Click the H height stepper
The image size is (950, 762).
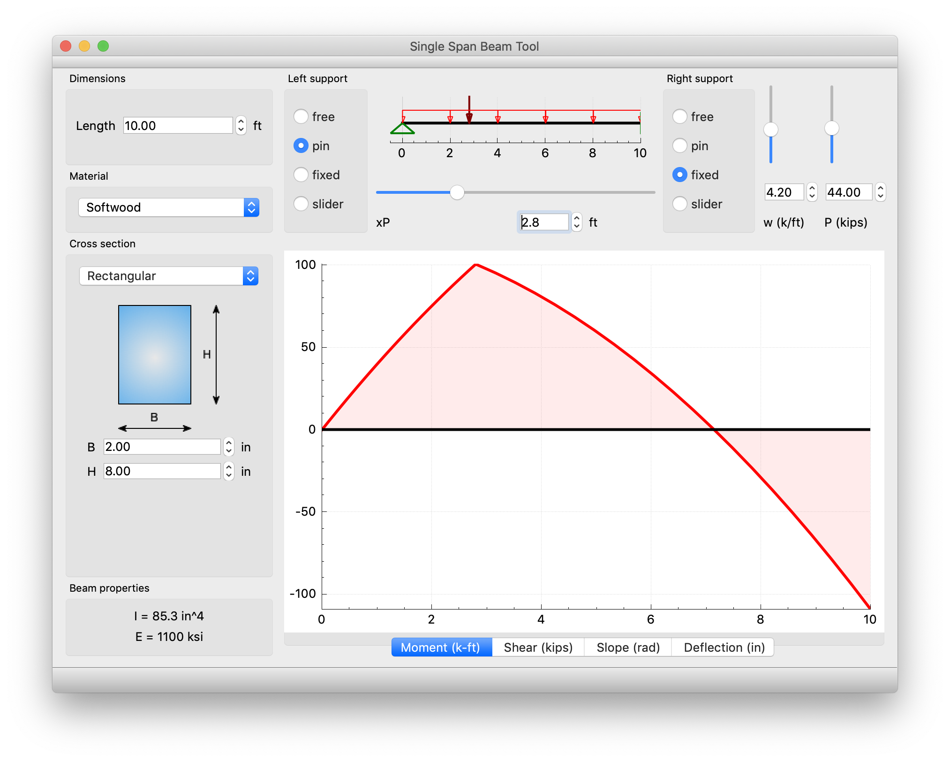point(229,471)
